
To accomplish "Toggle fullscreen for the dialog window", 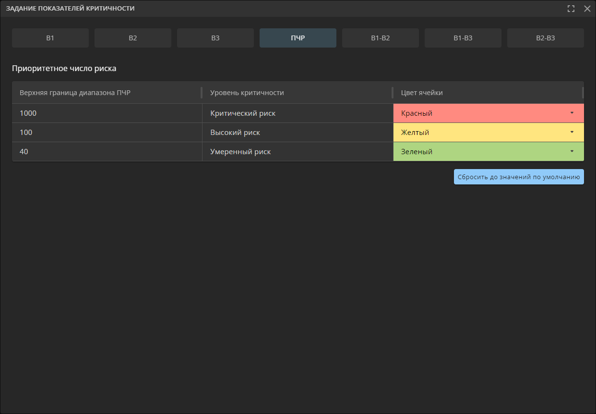I will (x=571, y=9).
